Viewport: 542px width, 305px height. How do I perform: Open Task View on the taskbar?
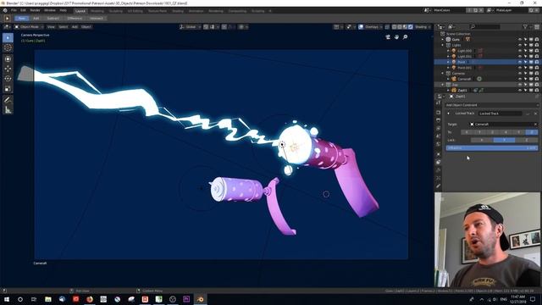[34, 299]
